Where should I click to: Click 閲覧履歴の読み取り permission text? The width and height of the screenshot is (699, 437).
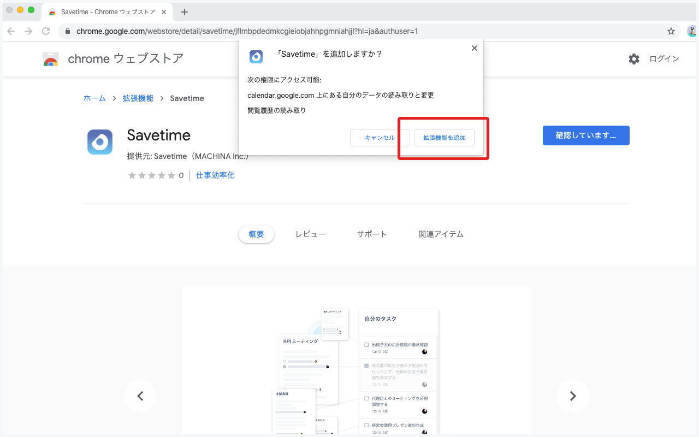click(x=277, y=110)
